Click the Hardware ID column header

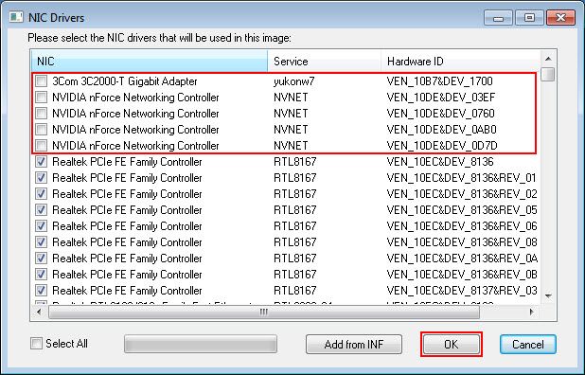(x=461, y=62)
